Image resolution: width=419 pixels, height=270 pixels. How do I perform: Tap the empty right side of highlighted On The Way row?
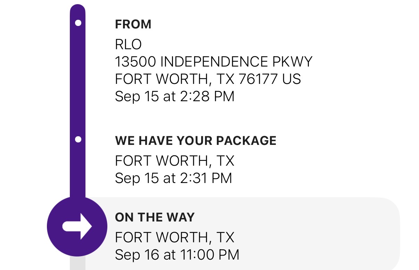tap(330, 236)
